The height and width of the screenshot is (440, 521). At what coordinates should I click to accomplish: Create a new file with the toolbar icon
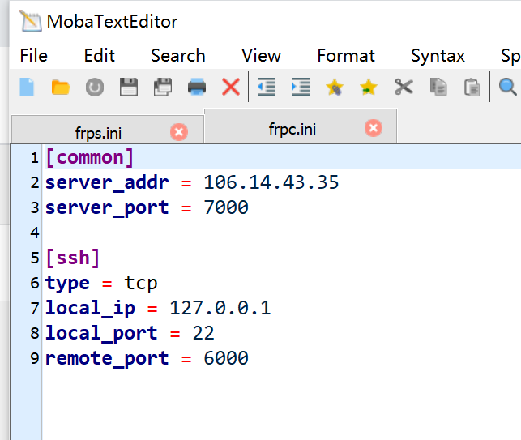pos(27,87)
